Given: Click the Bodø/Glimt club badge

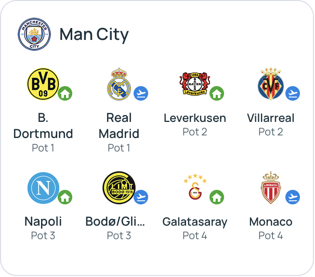Looking at the screenshot, I should 119,187.
